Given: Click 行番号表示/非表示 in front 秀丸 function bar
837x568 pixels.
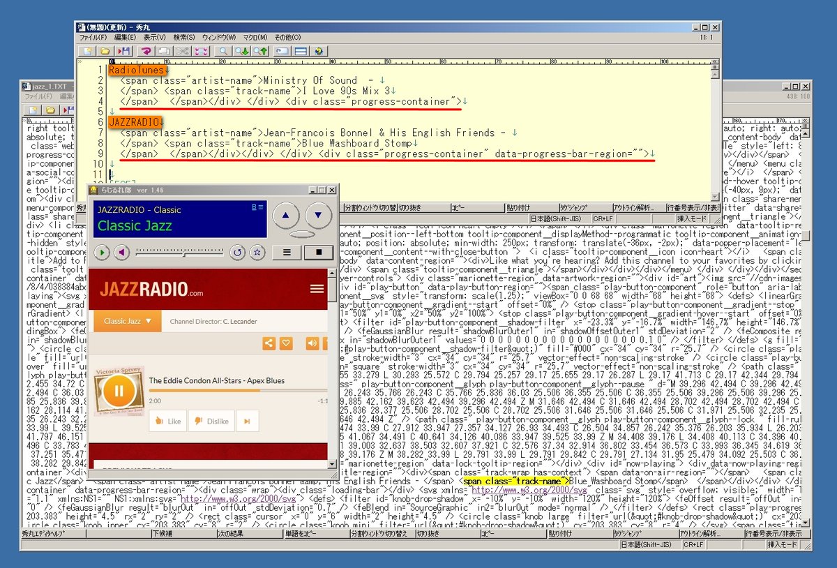Looking at the screenshot, I should pyautogui.click(x=693, y=207).
